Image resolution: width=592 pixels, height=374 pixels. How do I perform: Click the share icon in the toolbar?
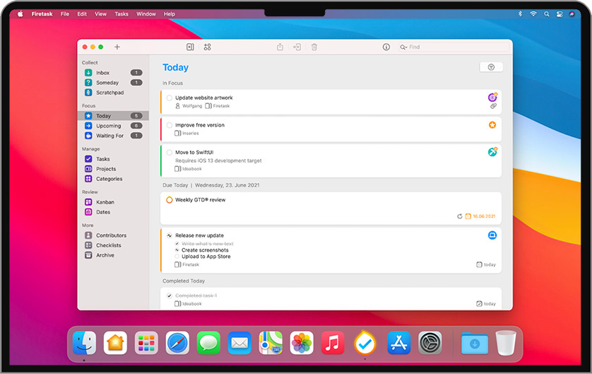(x=280, y=47)
